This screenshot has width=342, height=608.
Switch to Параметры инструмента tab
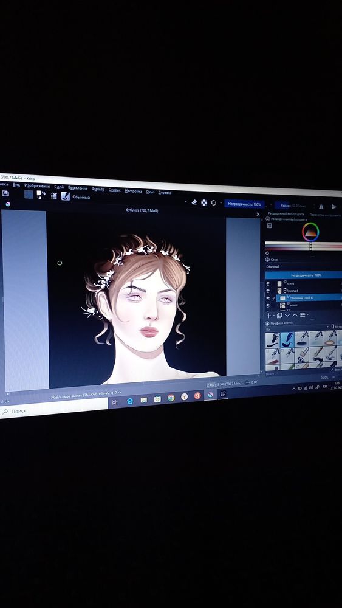click(326, 215)
